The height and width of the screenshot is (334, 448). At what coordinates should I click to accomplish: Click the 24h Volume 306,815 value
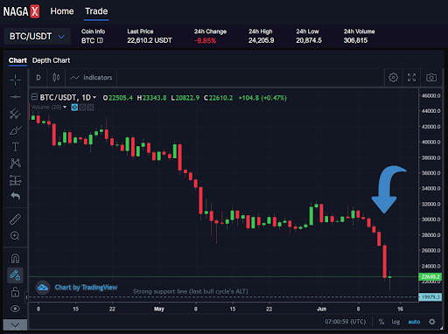355,40
